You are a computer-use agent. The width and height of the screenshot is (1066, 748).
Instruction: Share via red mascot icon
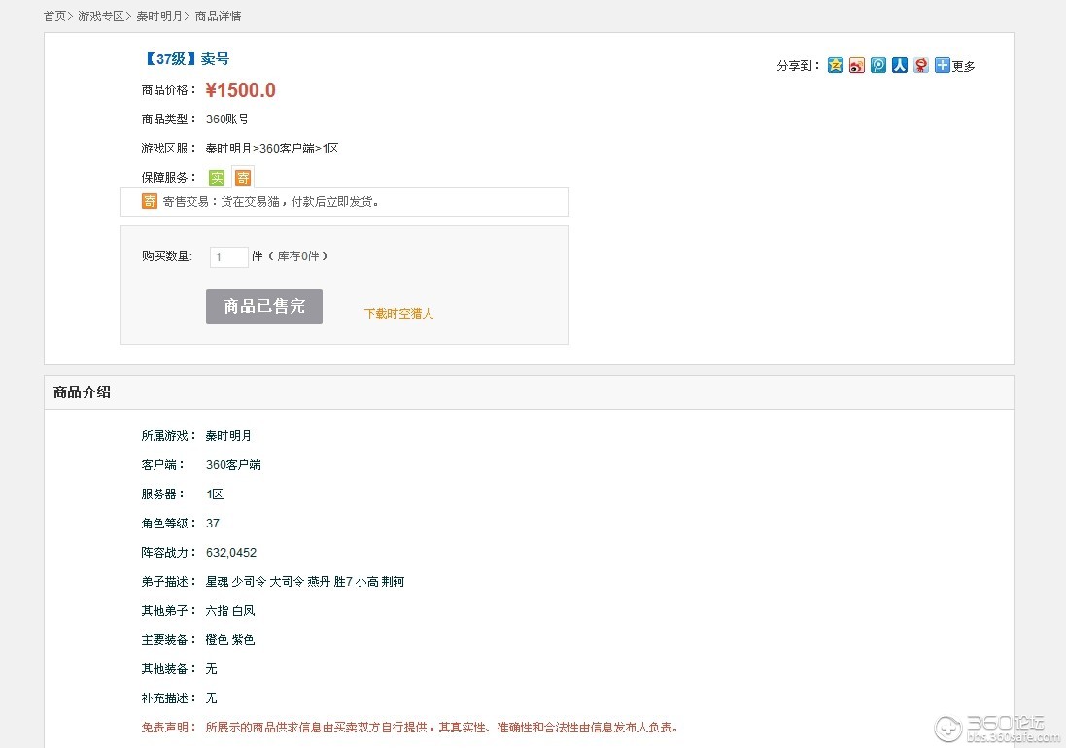pos(920,65)
